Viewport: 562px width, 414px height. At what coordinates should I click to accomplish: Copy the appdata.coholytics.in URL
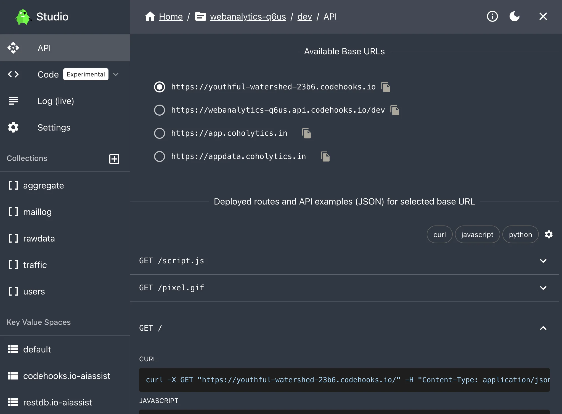pos(325,156)
